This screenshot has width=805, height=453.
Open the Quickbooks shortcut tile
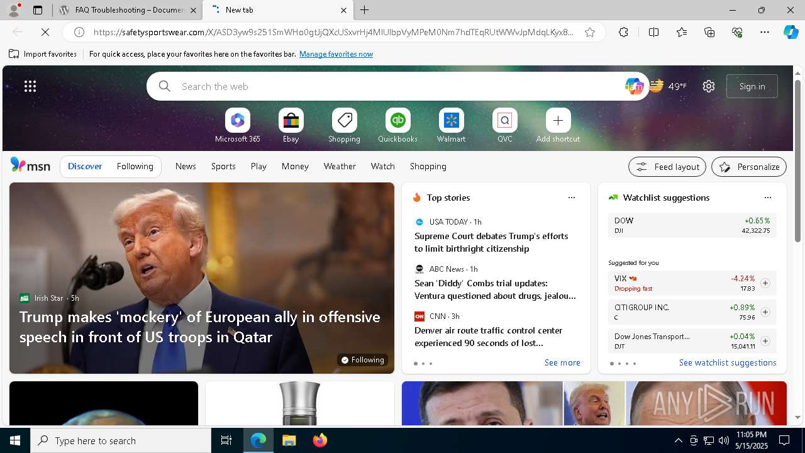pos(397,125)
